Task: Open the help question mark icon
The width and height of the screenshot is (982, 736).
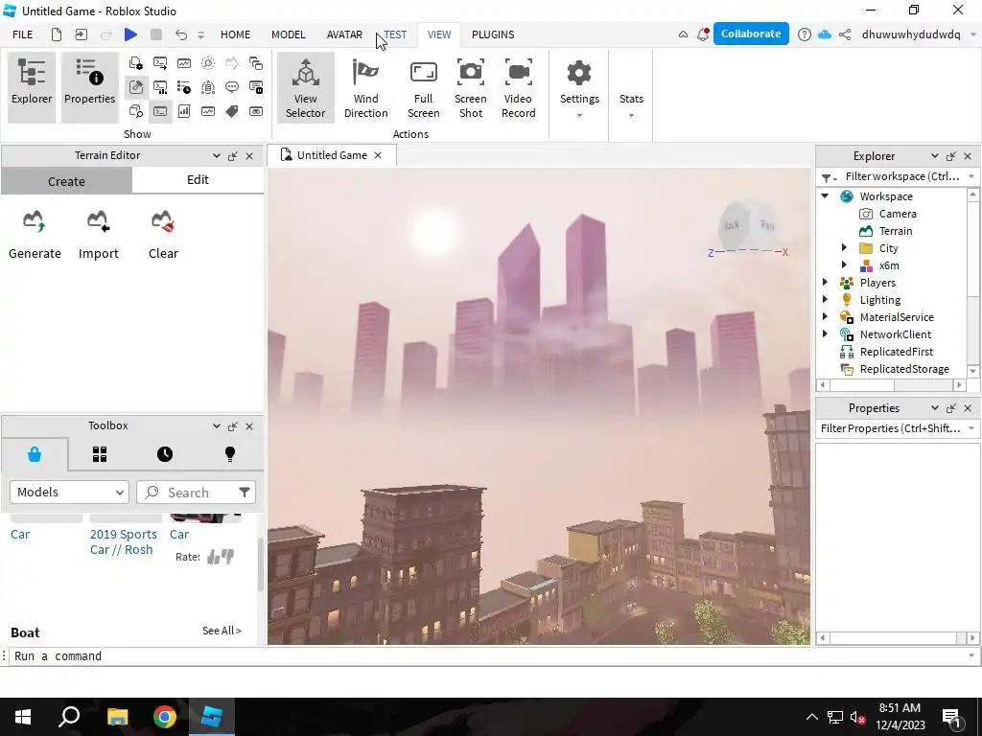Action: [x=805, y=34]
